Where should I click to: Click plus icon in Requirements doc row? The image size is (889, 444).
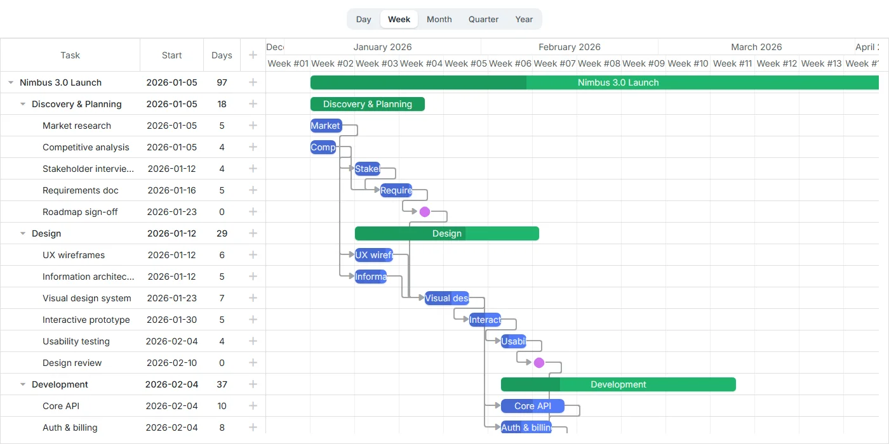pyautogui.click(x=253, y=190)
